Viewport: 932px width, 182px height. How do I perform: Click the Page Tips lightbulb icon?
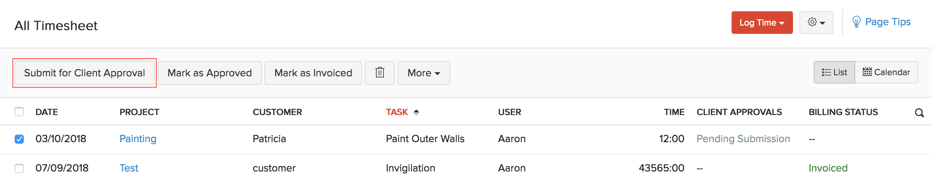(856, 22)
